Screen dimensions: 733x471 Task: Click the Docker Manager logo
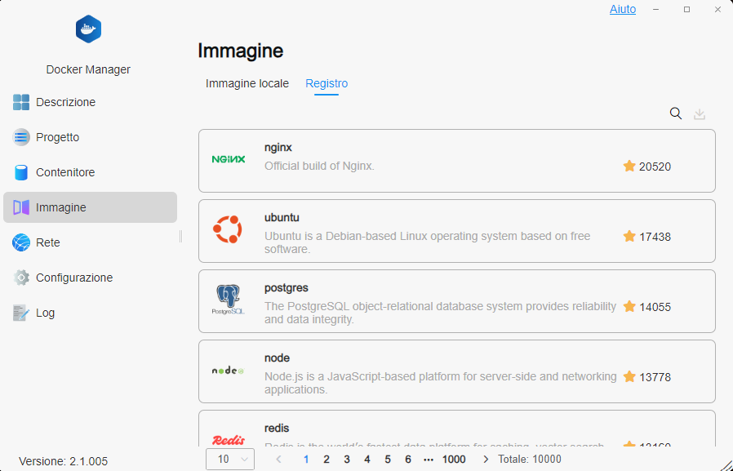point(88,29)
